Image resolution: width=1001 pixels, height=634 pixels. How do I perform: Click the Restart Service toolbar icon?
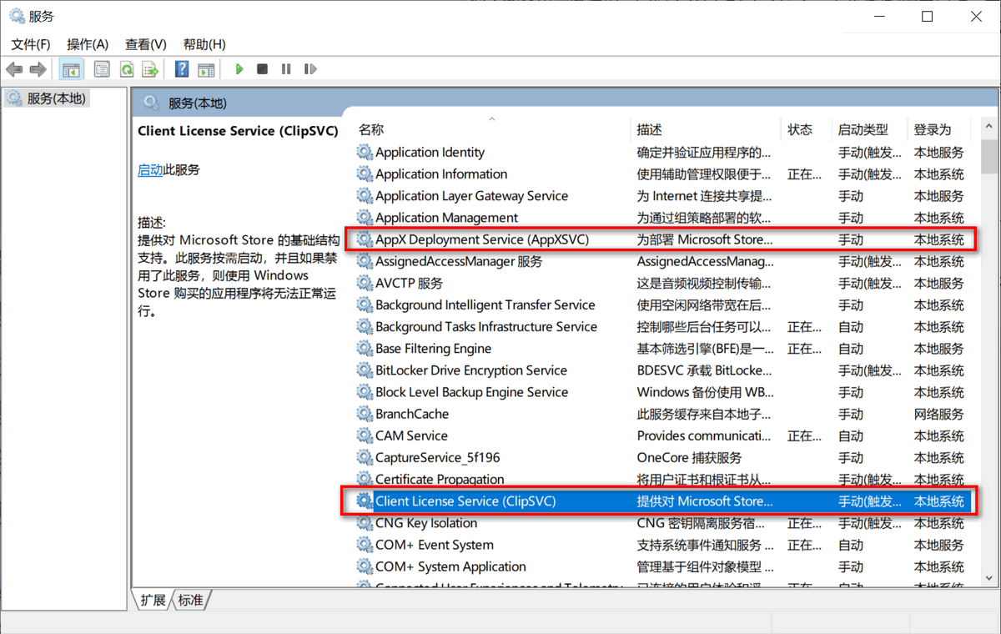click(x=310, y=69)
